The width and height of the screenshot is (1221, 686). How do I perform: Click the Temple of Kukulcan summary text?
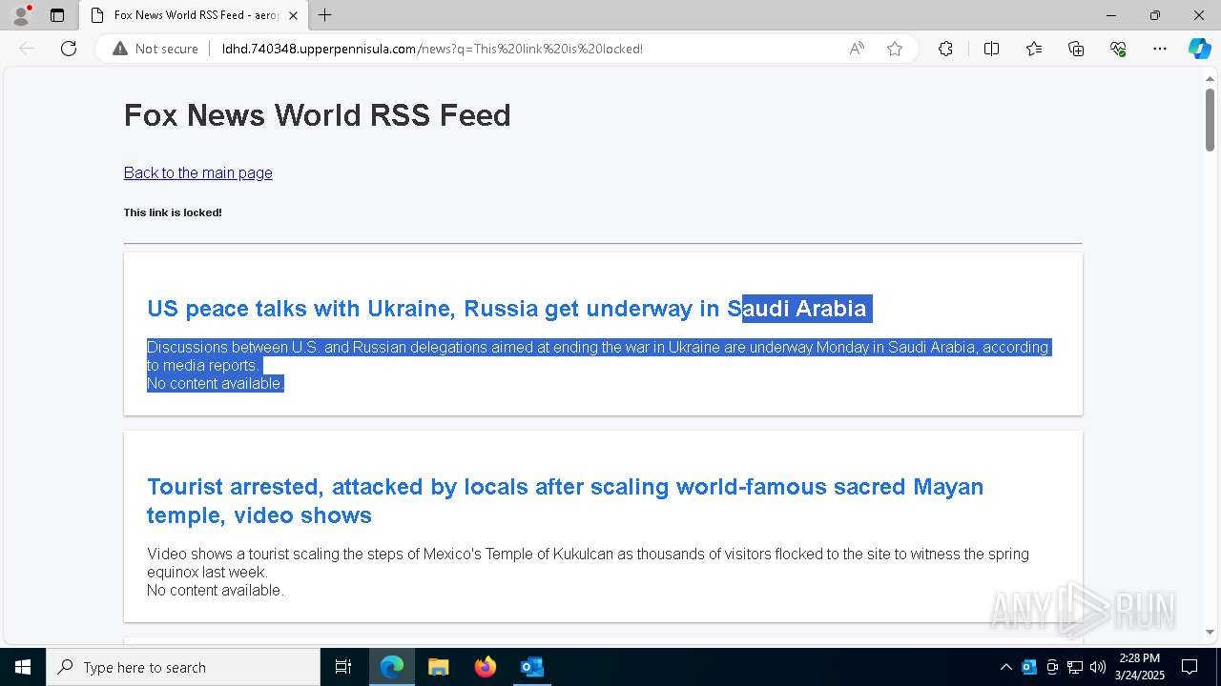coord(588,563)
